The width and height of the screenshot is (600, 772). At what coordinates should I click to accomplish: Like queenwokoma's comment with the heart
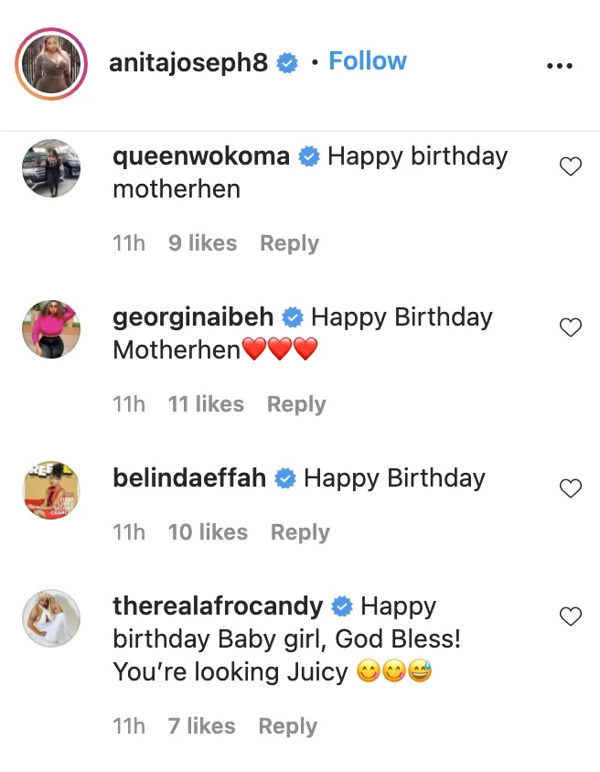pyautogui.click(x=571, y=166)
